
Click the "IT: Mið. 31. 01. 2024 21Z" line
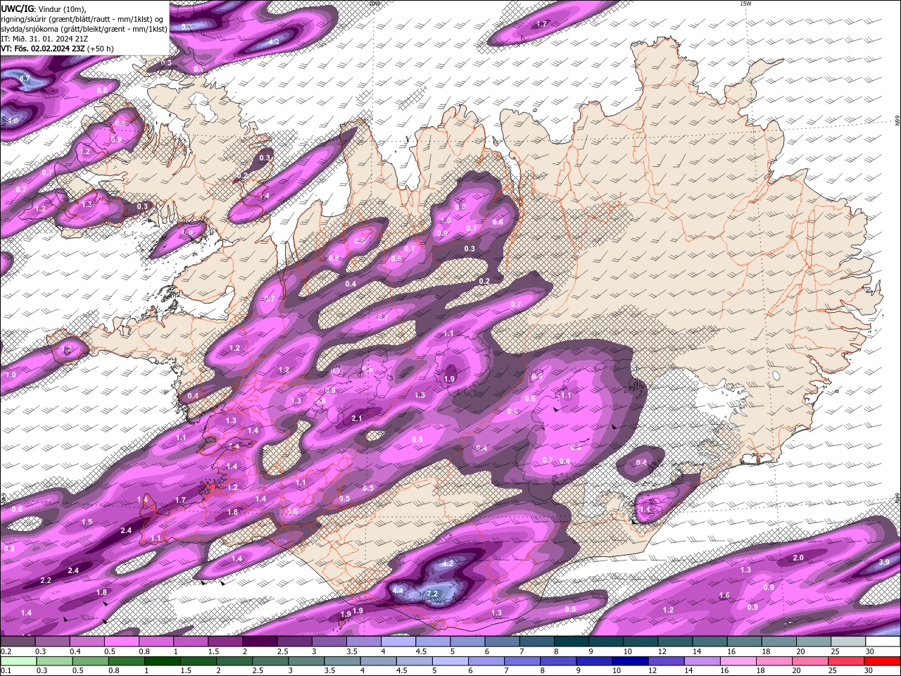click(44, 39)
